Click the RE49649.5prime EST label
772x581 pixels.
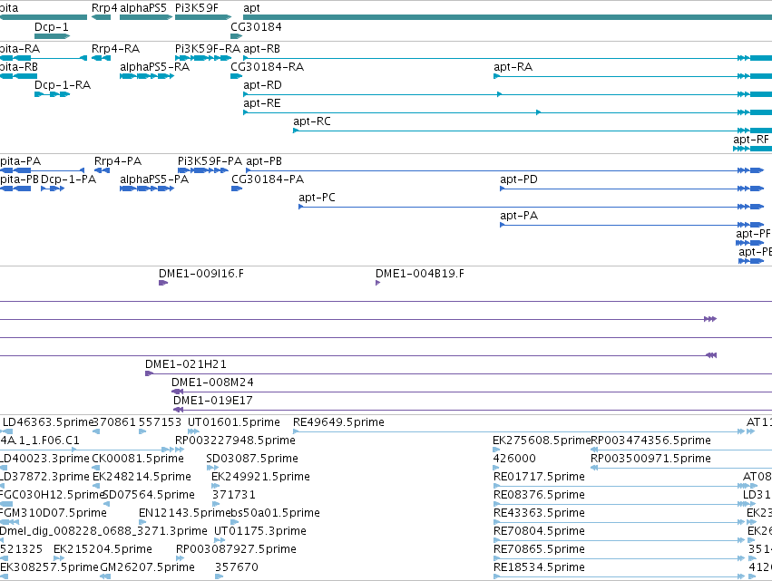point(338,422)
